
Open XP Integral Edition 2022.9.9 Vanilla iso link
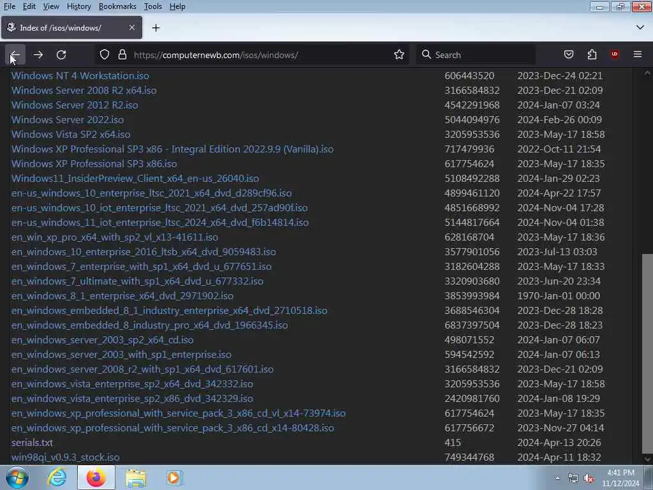tap(172, 149)
